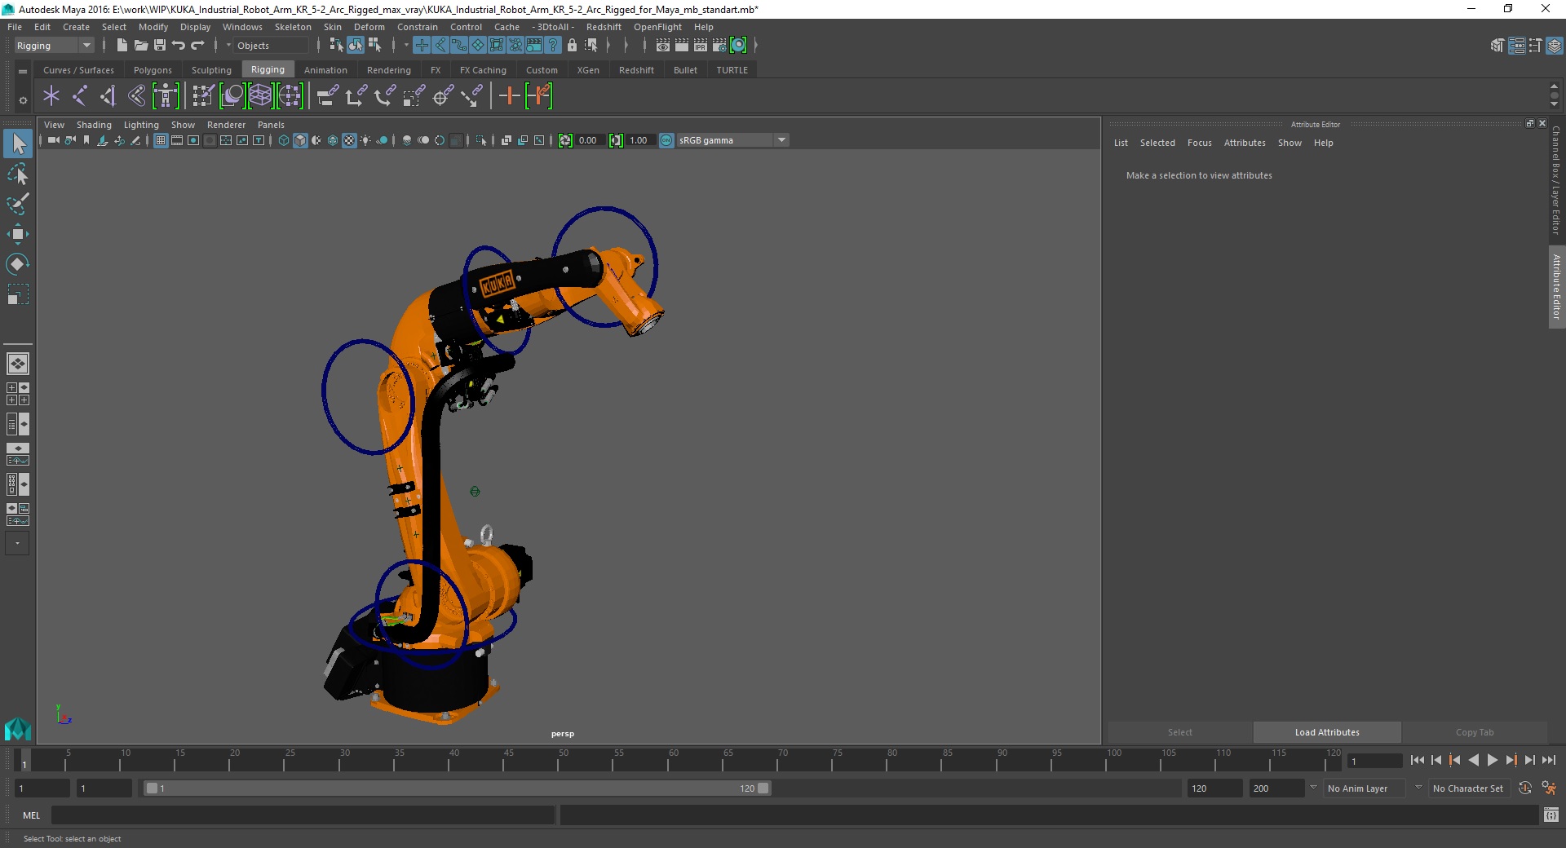Viewport: 1566px width, 848px height.
Task: Click the timeline at frame 60
Action: click(x=674, y=761)
